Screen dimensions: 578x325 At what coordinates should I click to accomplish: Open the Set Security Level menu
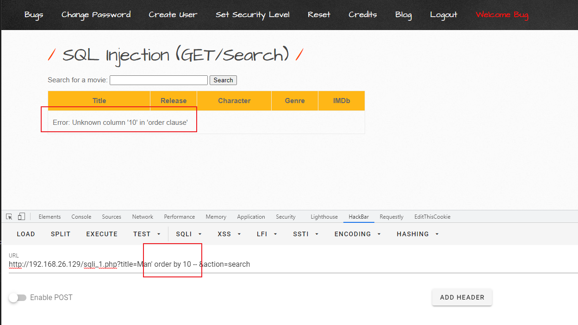pyautogui.click(x=253, y=15)
